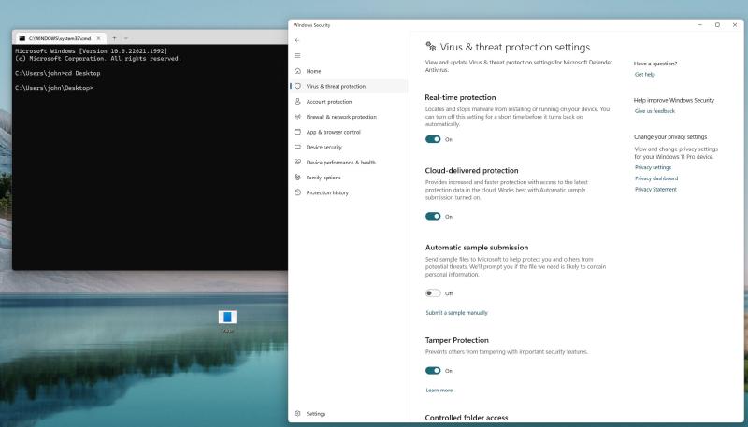
Task: Click the 'cd Desktop' command line in terminal
Action: click(x=58, y=74)
